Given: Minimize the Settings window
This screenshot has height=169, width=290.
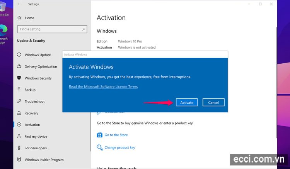Looking at the screenshot, I should pos(249,4).
